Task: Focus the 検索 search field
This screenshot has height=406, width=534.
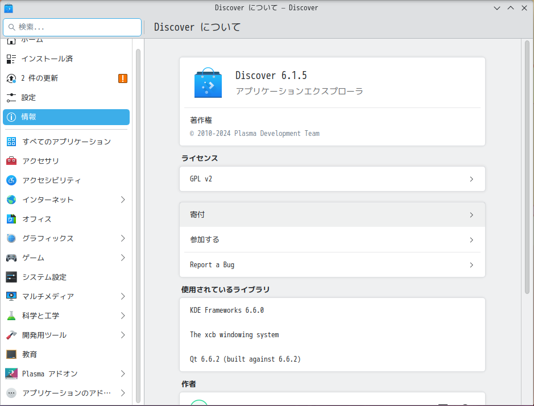Action: click(72, 27)
